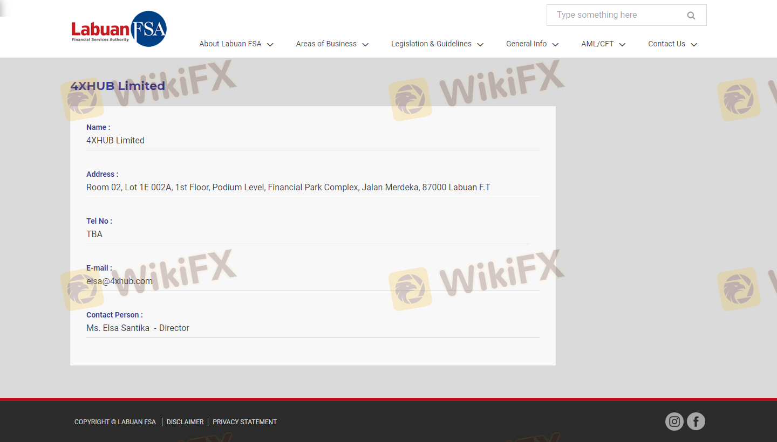Click the Financial Park Complex address text

(313, 188)
